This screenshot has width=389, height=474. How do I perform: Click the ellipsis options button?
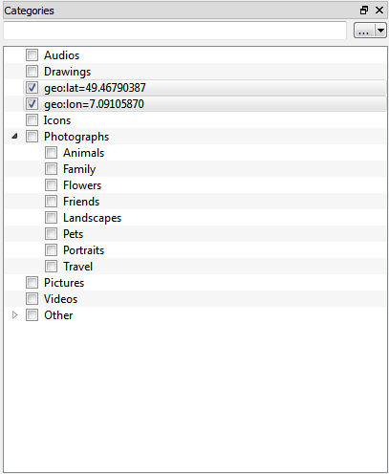(364, 31)
